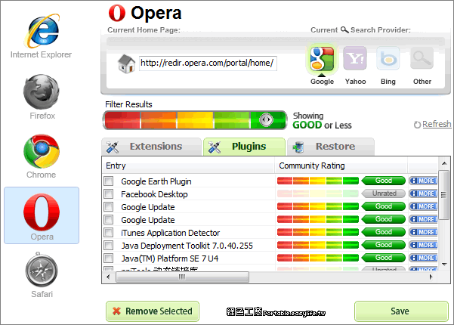Viewport: 454px width, 325px height.
Task: Tick the Facebook Desktop entry checkbox
Action: click(109, 194)
